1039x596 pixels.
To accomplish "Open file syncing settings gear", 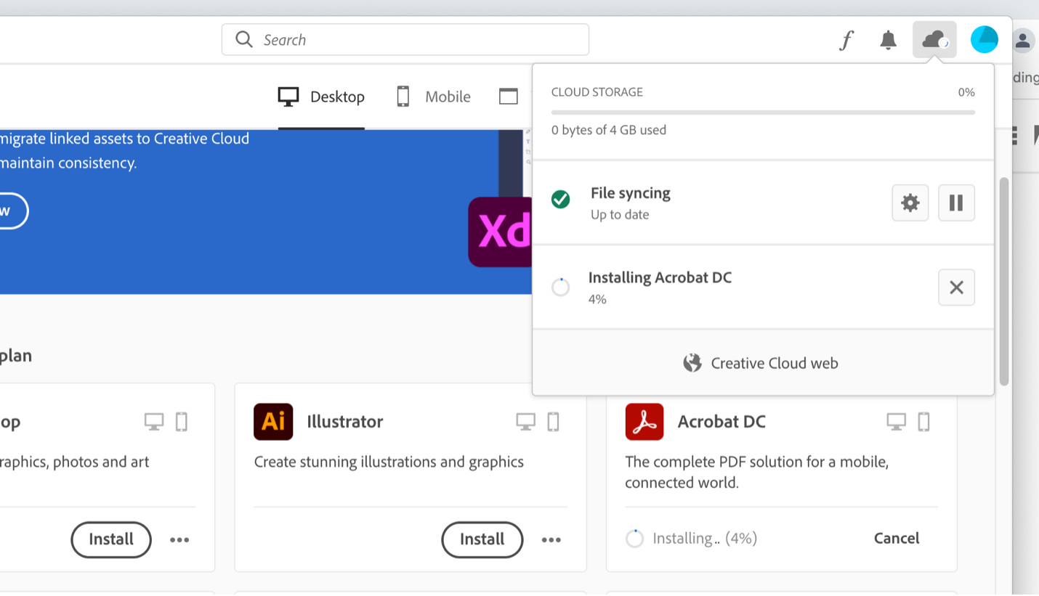I will click(910, 203).
